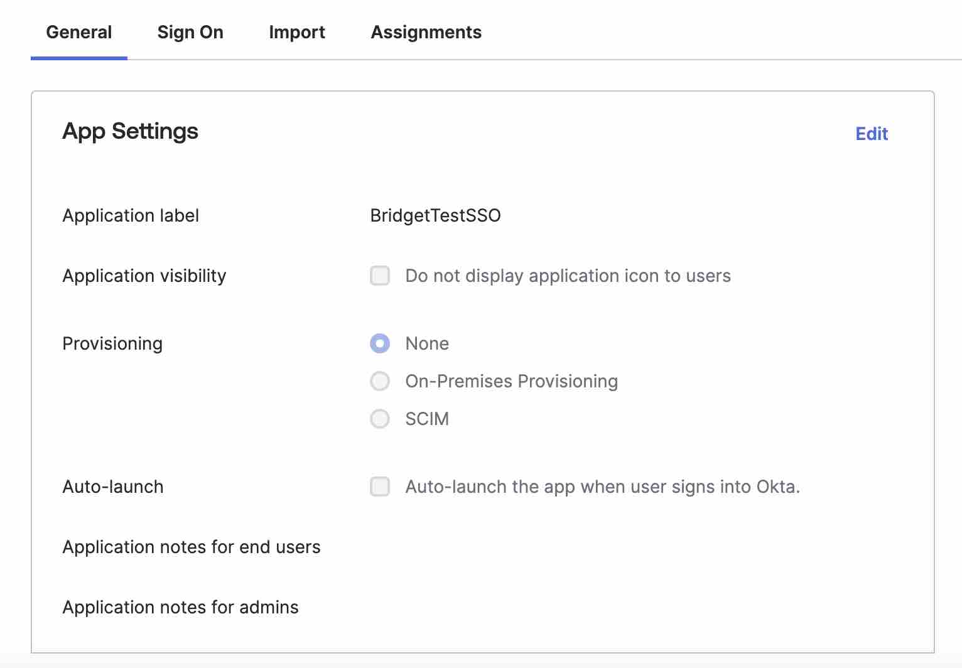
Task: Enable auto-launch when user signs into Okta
Action: 379,487
